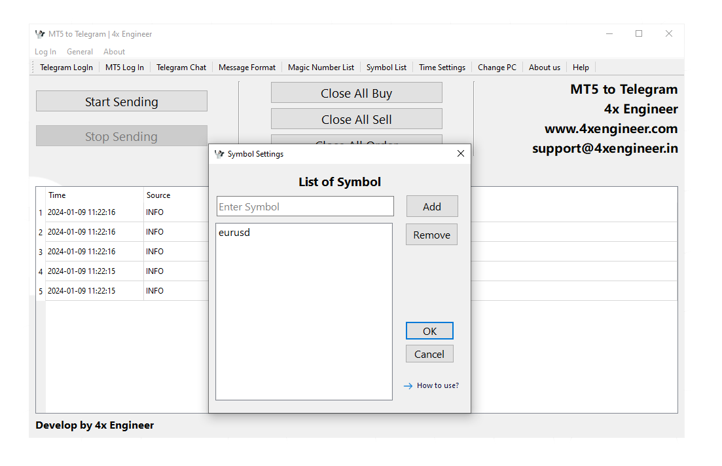Open Time Settings
Screen dimensions: 722x466
(442, 68)
